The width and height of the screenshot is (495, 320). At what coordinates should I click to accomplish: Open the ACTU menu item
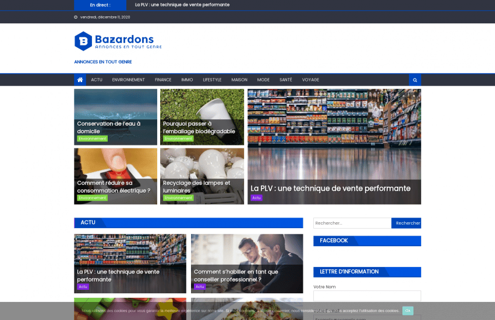[97, 80]
